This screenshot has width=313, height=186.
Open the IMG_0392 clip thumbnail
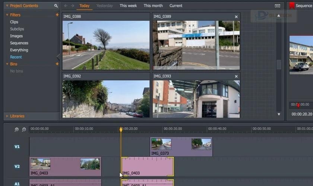[106, 99]
